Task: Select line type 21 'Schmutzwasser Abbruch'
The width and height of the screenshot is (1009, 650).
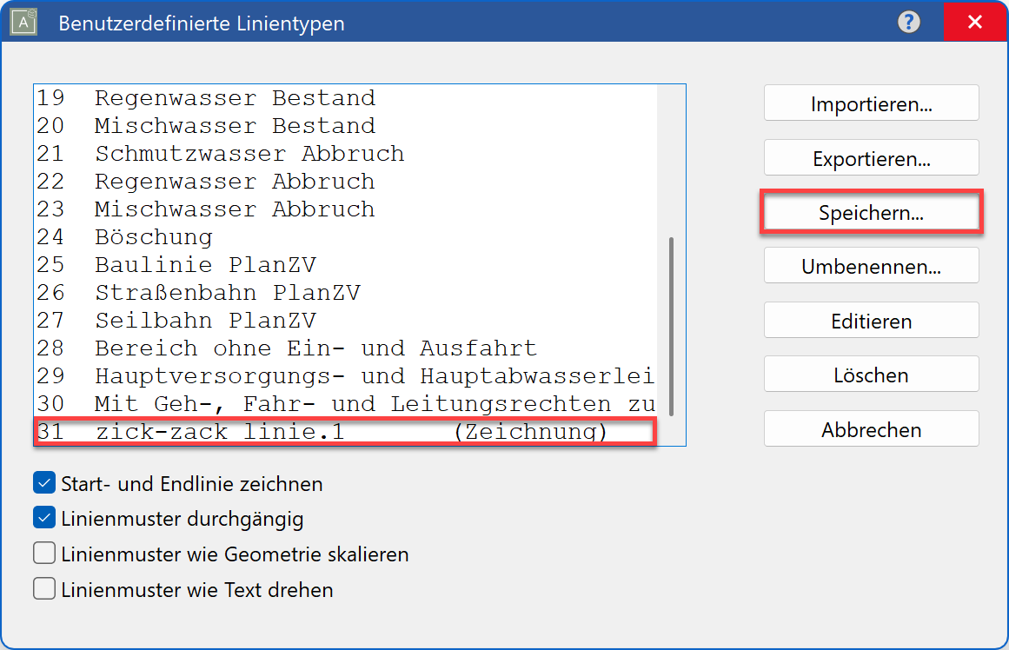Action: pyautogui.click(x=261, y=153)
